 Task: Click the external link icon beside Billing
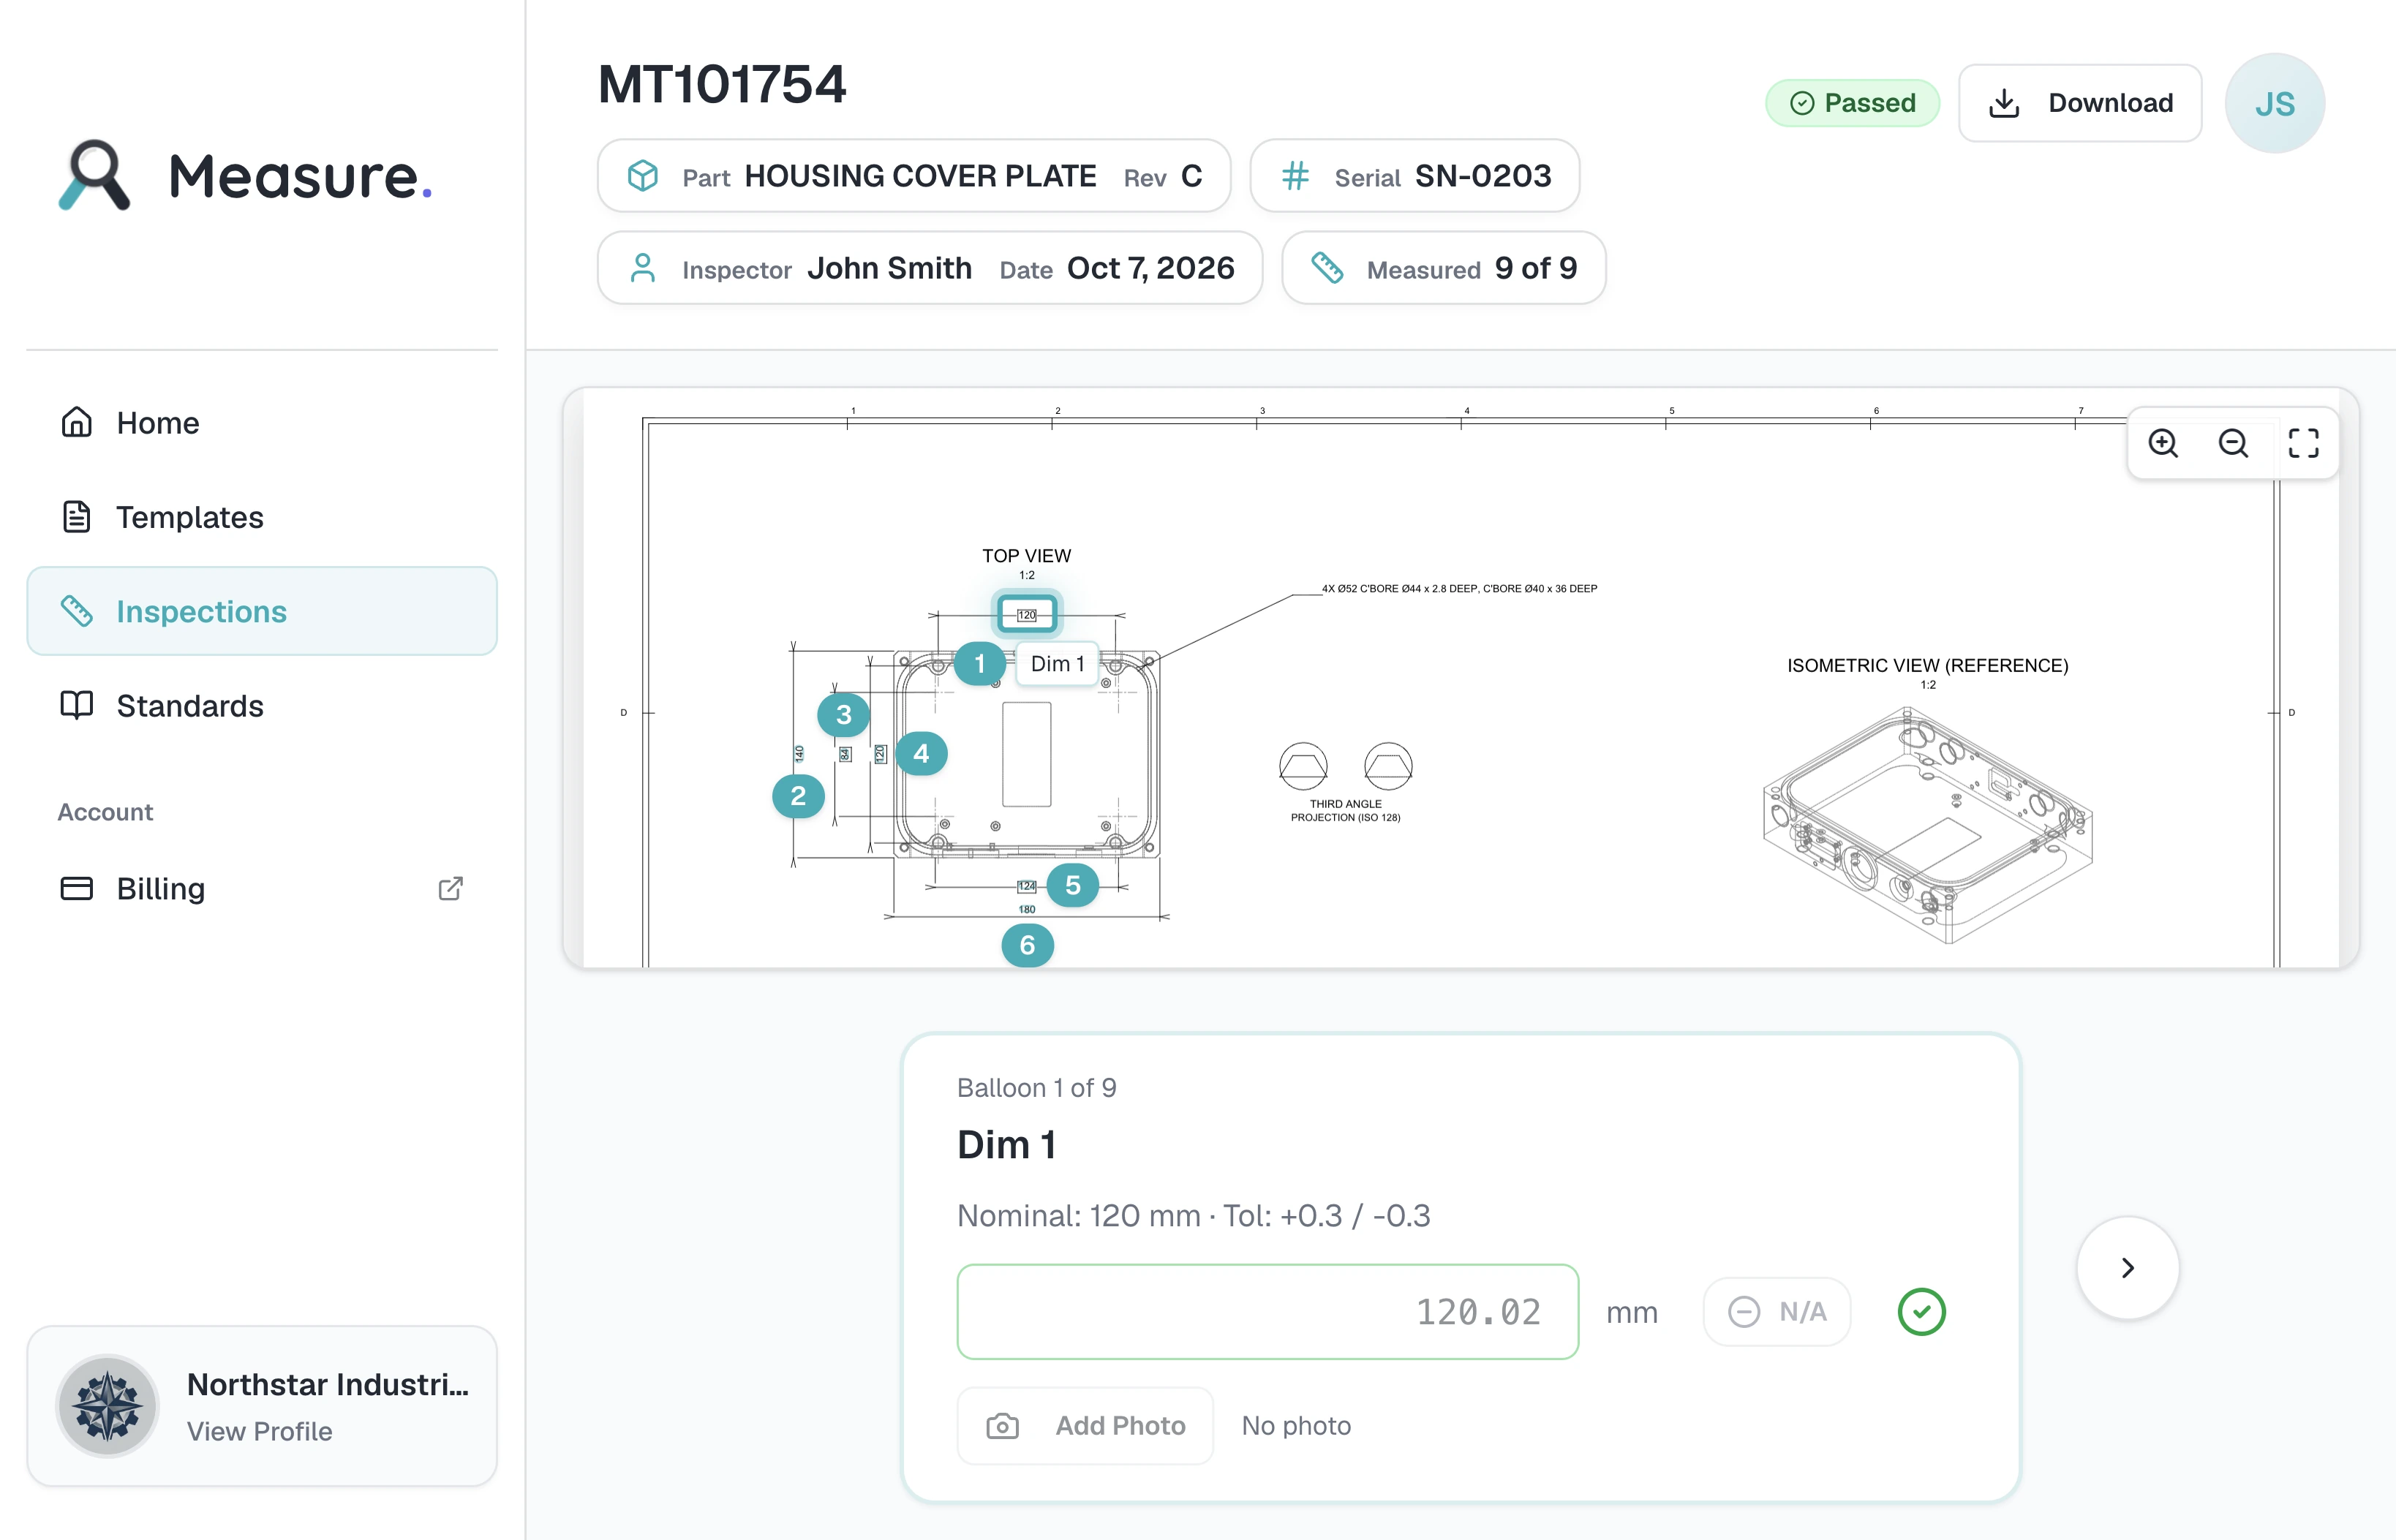click(451, 888)
